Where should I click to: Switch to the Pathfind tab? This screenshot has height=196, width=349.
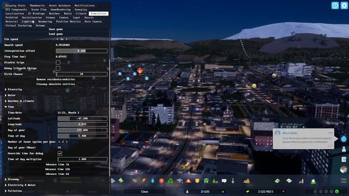(x=11, y=17)
